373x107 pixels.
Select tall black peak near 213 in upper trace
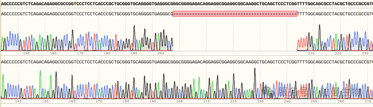click(x=319, y=37)
